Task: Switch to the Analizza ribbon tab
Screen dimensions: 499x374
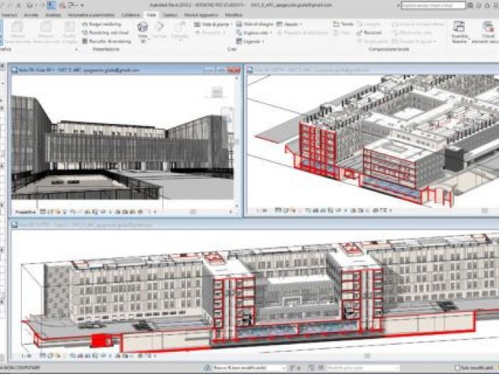Action: (53, 14)
